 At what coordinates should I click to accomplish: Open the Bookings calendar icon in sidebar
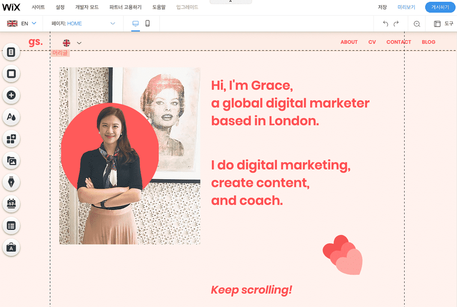pos(11,204)
